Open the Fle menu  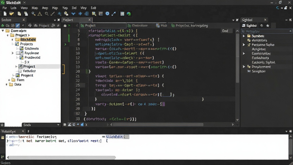tap(5, 8)
